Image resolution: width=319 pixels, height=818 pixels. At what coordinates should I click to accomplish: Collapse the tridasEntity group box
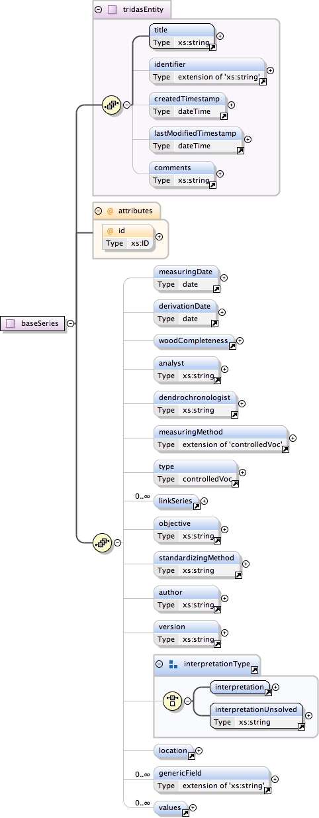(98, 10)
